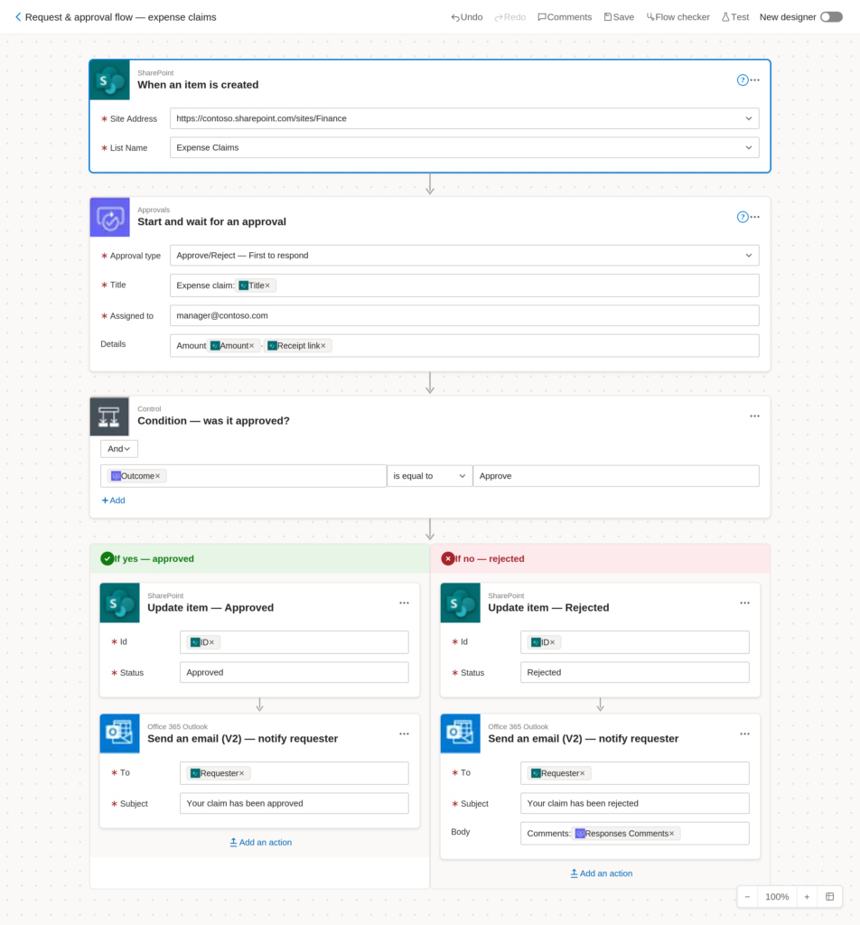Click the Update item — Rejected SharePoint icon
The width and height of the screenshot is (860, 925).
coord(460,603)
